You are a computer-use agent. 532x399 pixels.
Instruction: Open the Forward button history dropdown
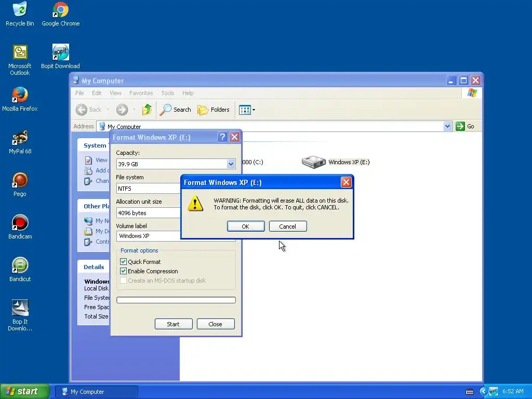[135, 110]
